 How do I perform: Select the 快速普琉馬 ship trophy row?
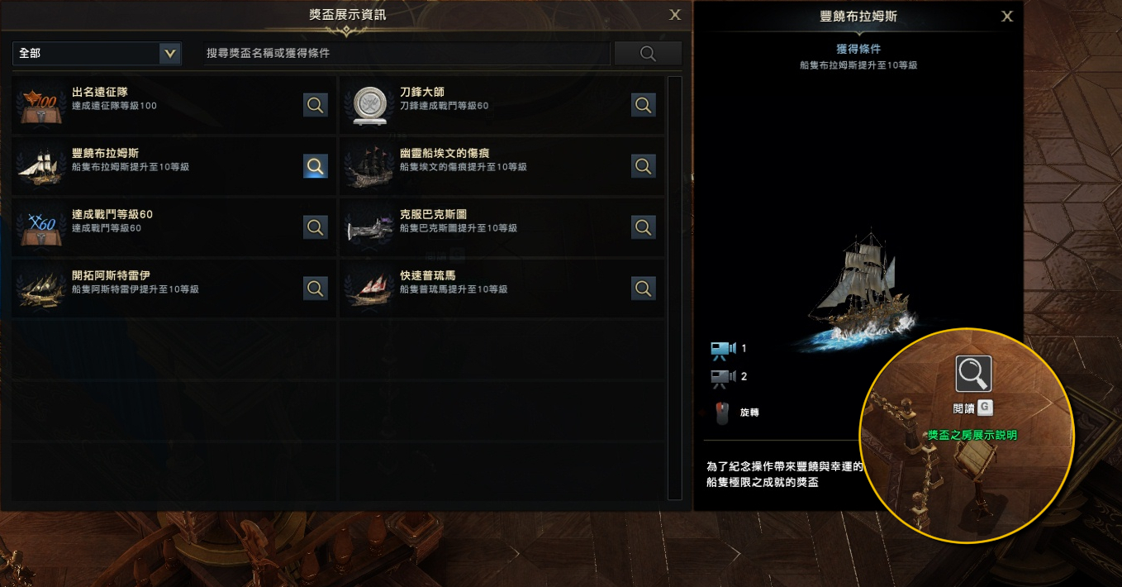[x=502, y=289]
